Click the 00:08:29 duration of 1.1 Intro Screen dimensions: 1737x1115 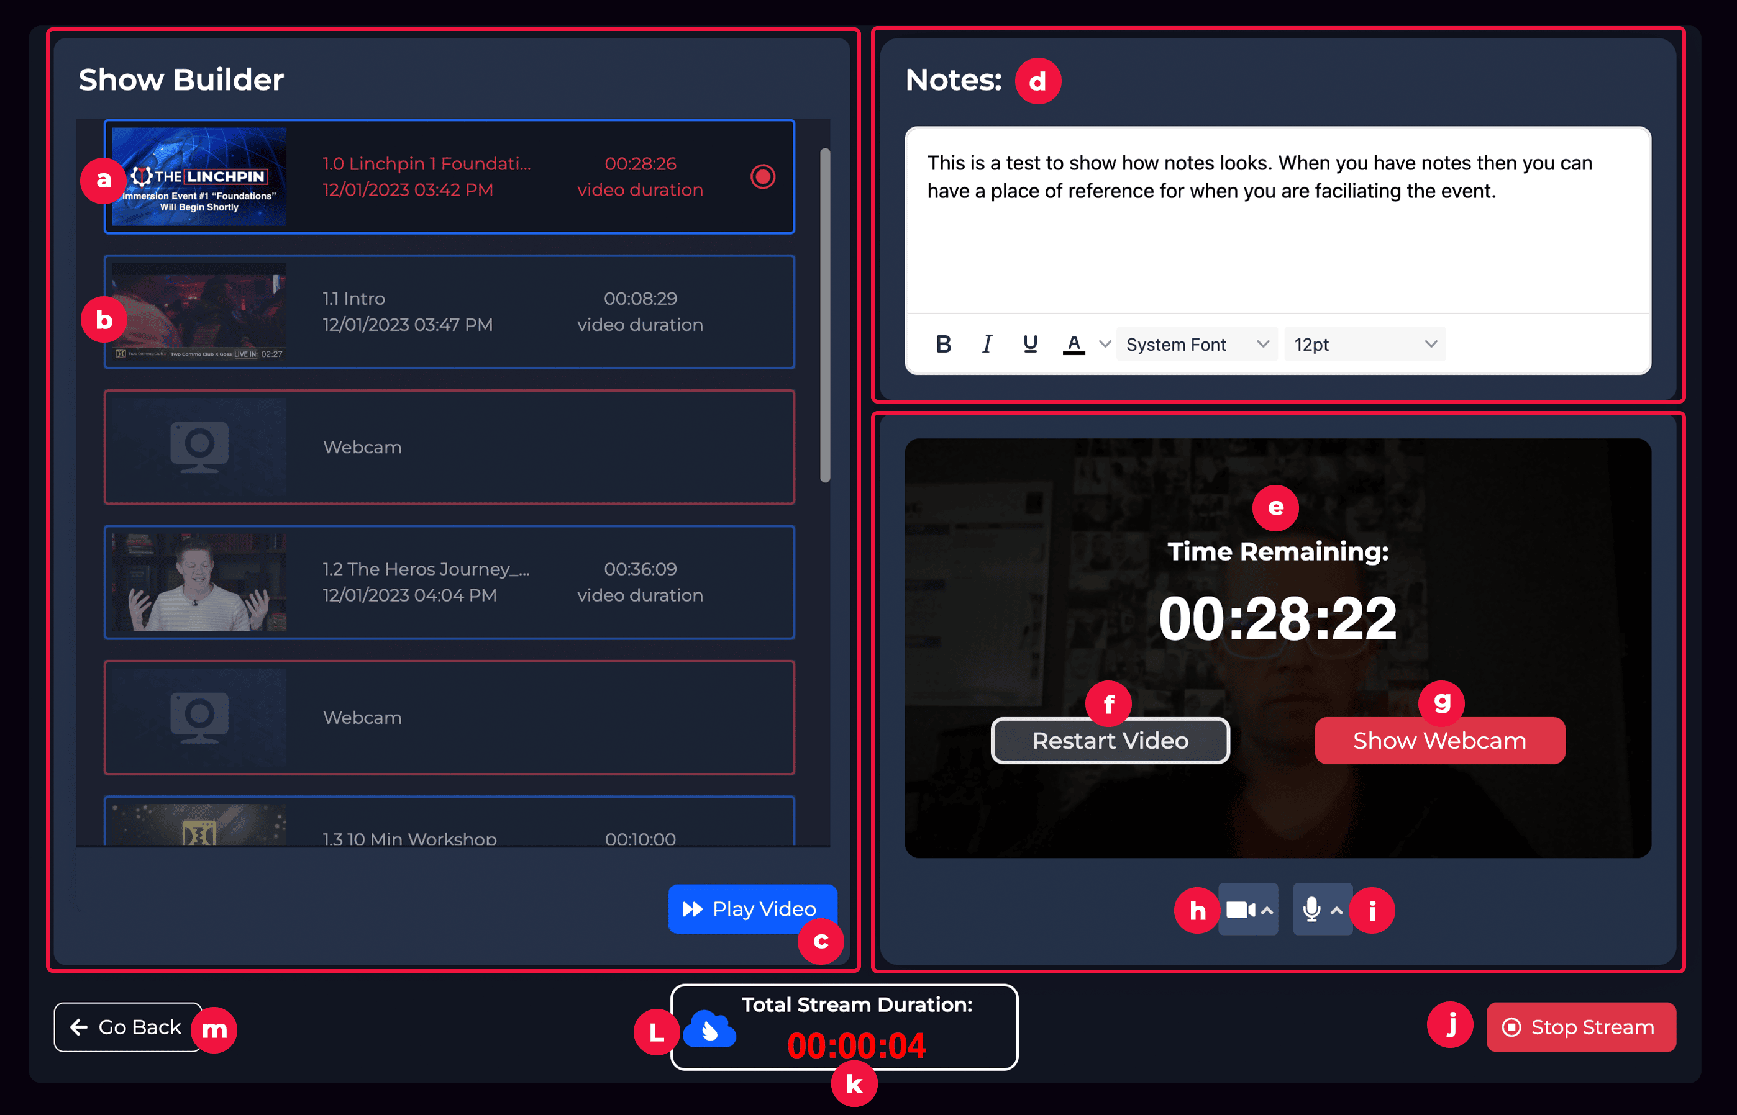click(x=641, y=298)
